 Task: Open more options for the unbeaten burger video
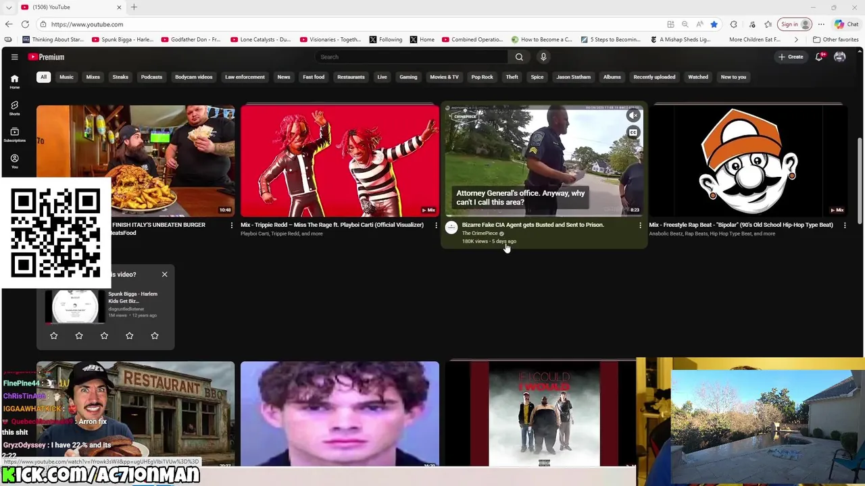[x=231, y=225]
